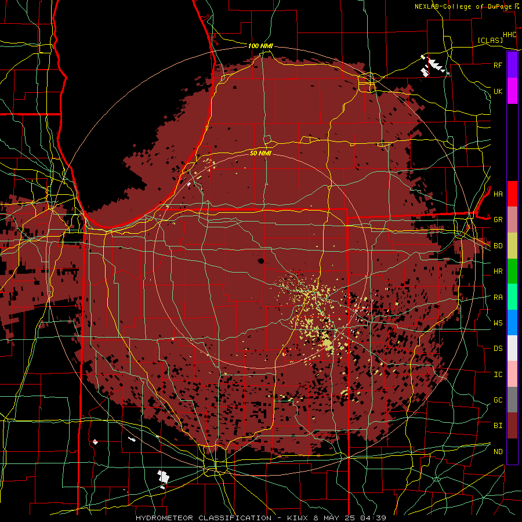Click the RF purple legend swatch
Image resolution: width=522 pixels, height=522 pixels.
click(512, 65)
